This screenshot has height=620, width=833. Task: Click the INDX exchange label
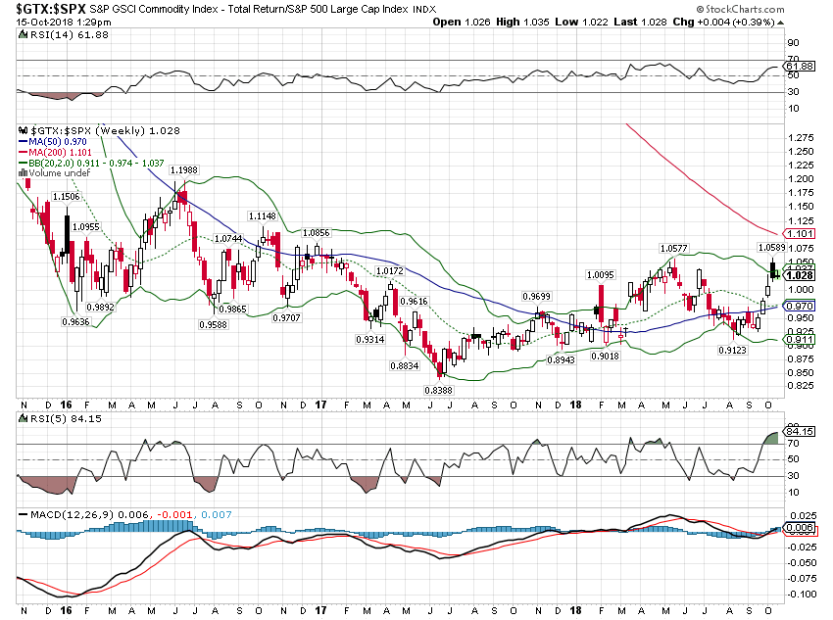click(x=424, y=9)
